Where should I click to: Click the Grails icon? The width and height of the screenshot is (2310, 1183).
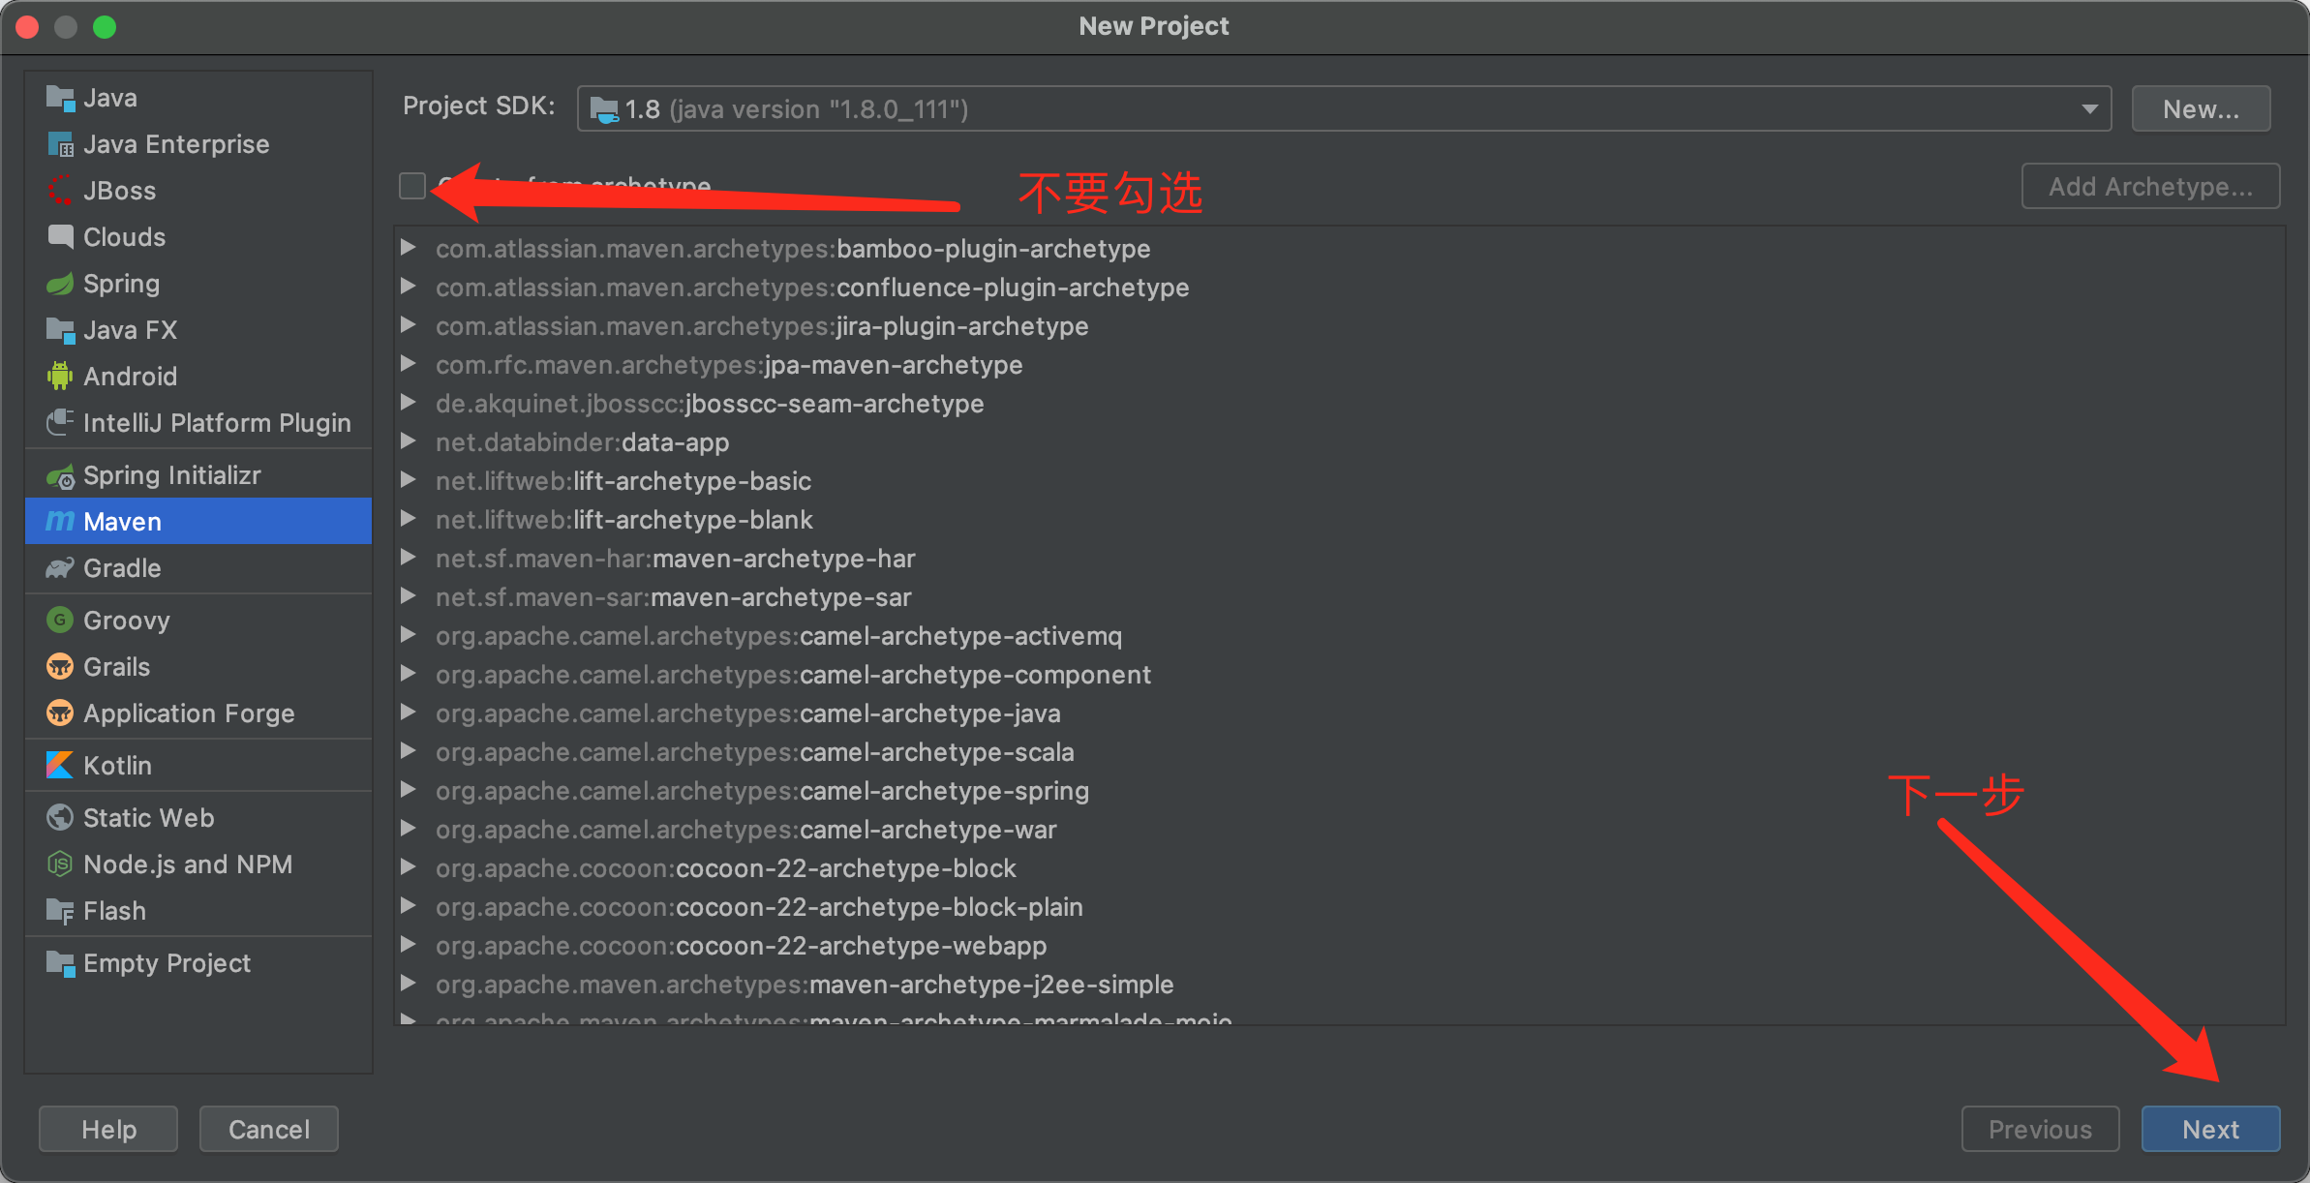click(x=60, y=667)
